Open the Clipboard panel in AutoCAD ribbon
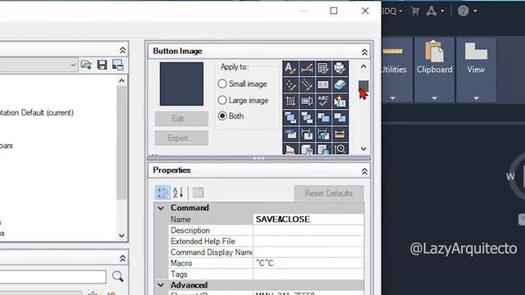525x295 pixels. pos(434,57)
